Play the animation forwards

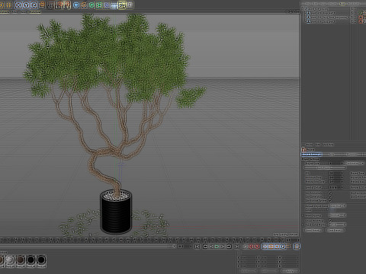tap(217, 247)
